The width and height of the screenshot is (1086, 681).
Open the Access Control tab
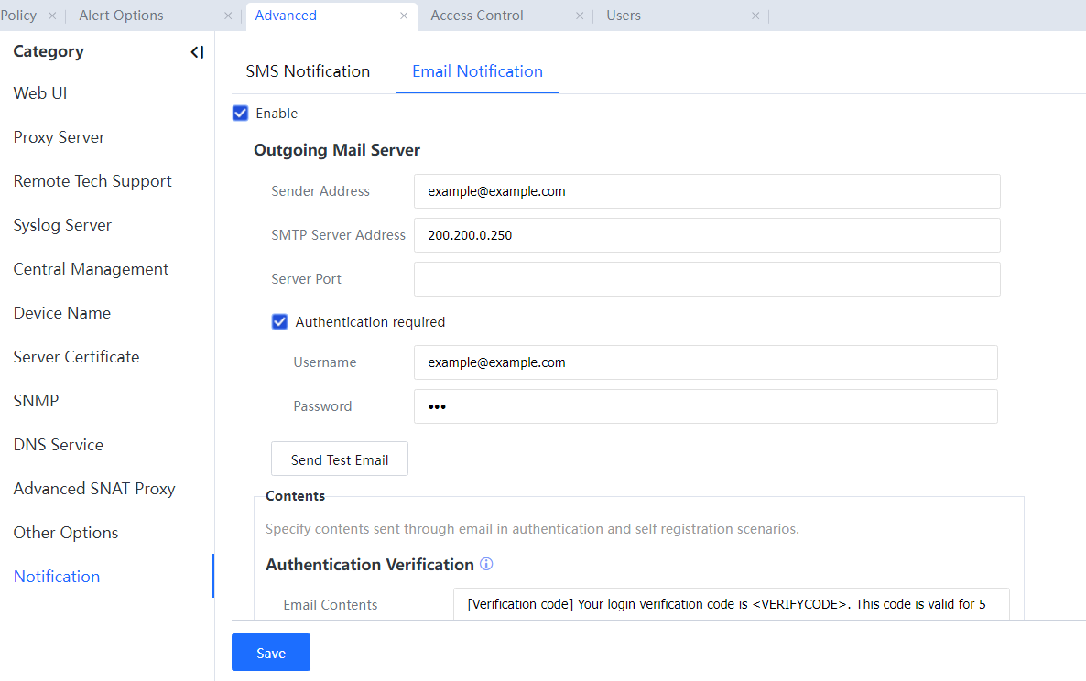(477, 16)
